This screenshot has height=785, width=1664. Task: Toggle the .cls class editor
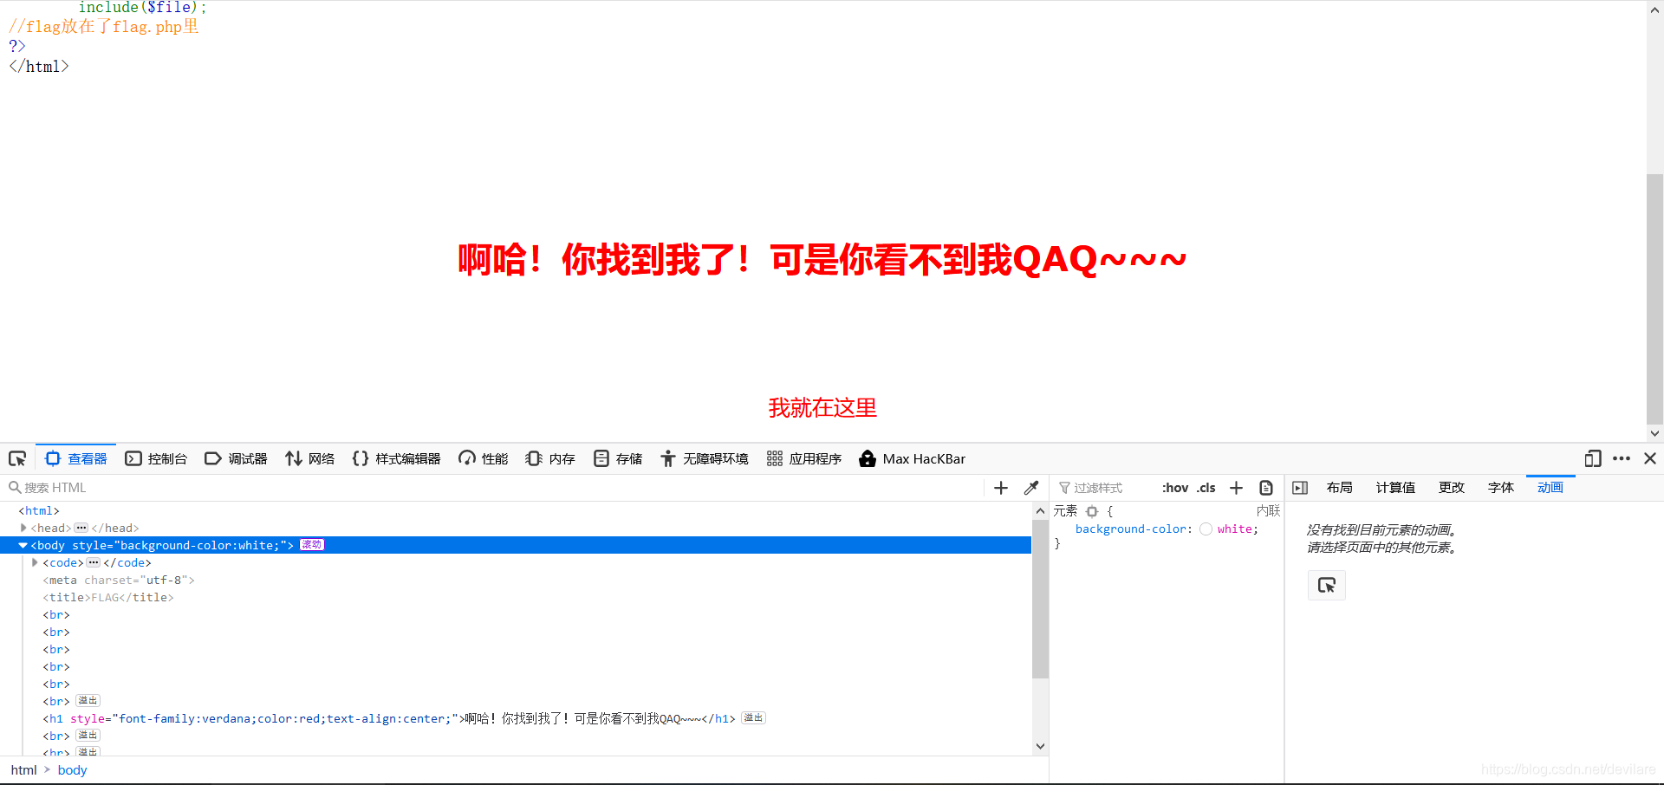tap(1206, 487)
